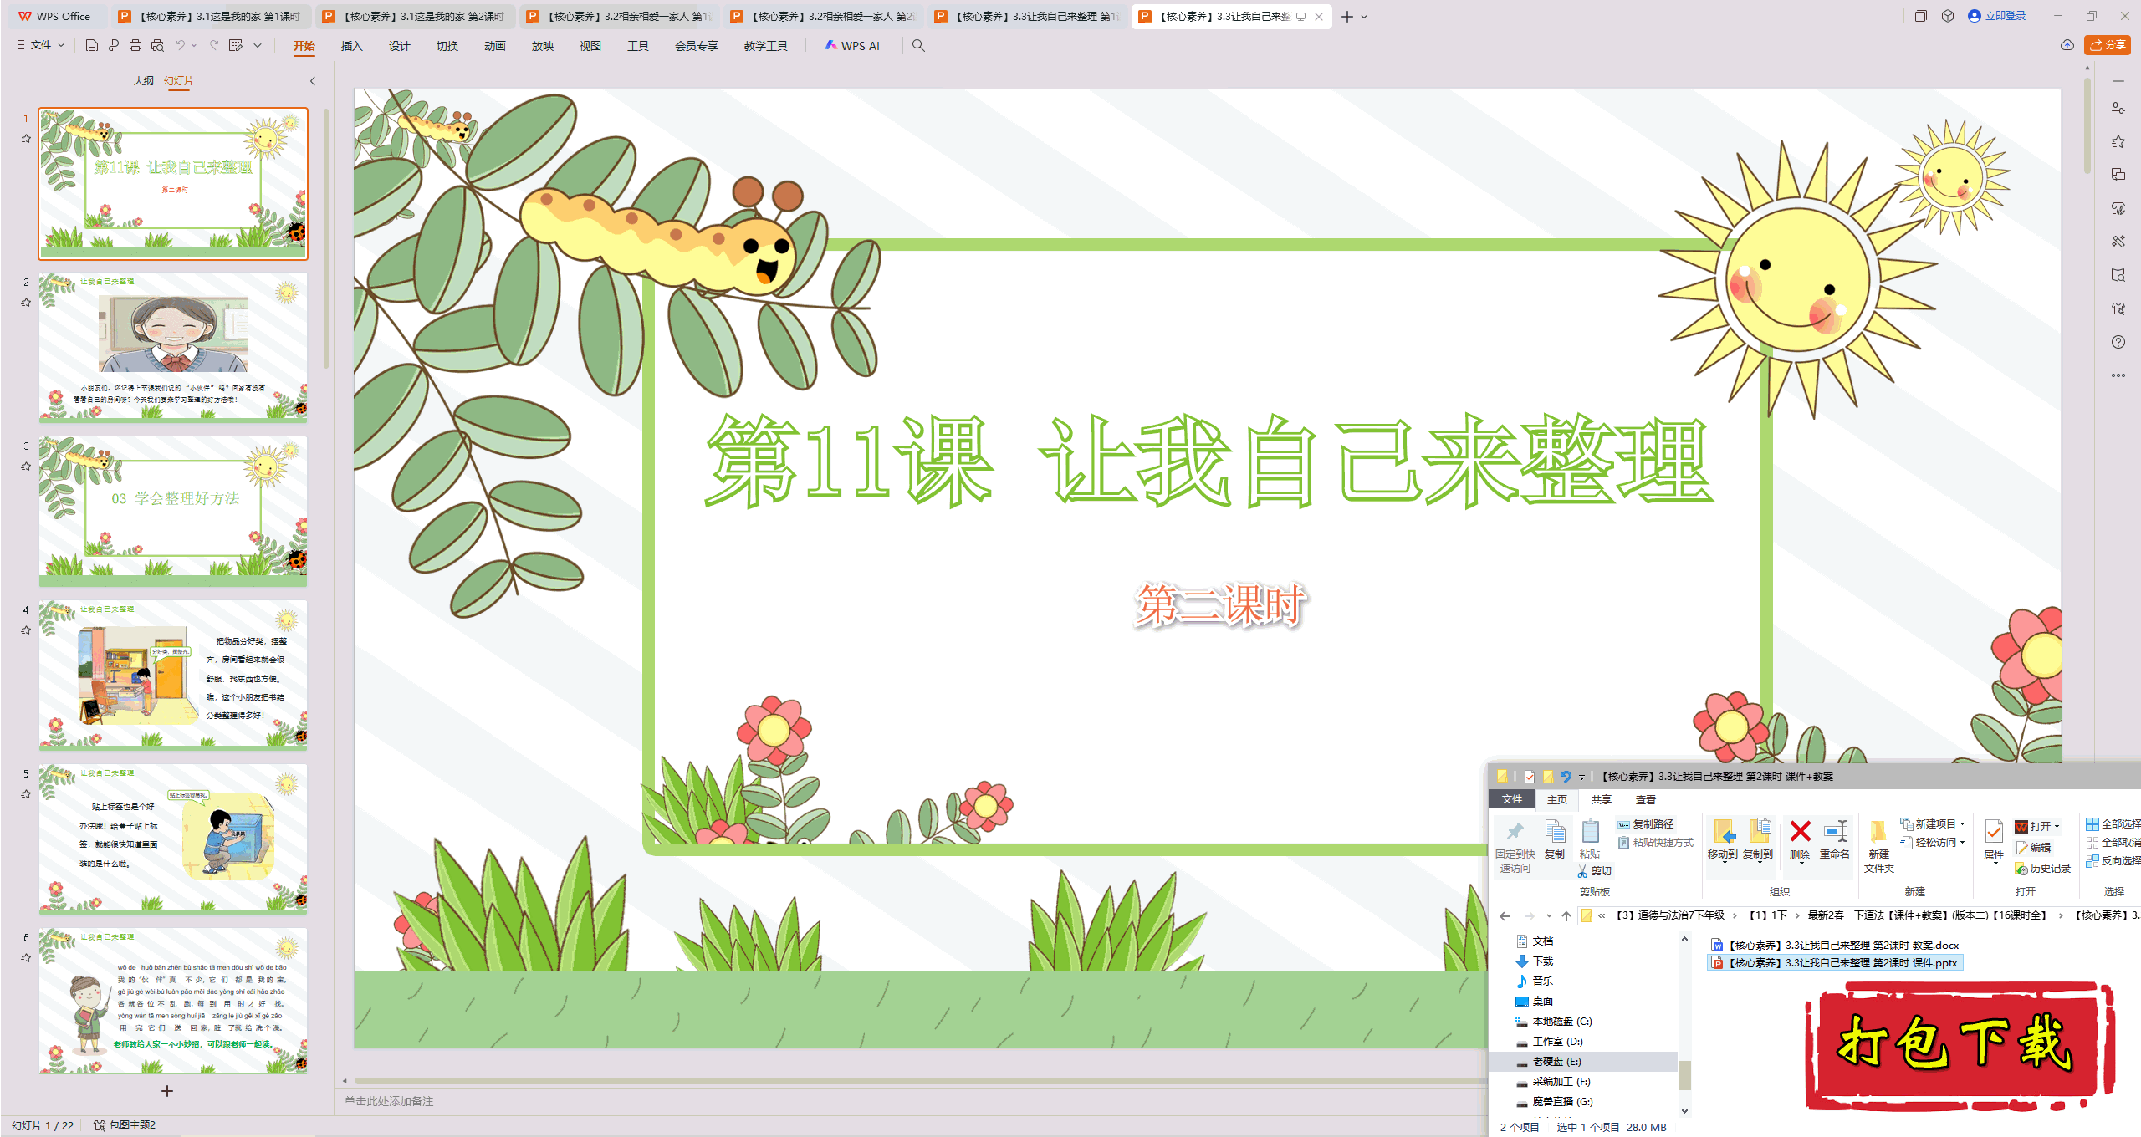2141x1137 pixels.
Task: Toggle the star on slide 1 thumbnail
Action: tap(26, 139)
